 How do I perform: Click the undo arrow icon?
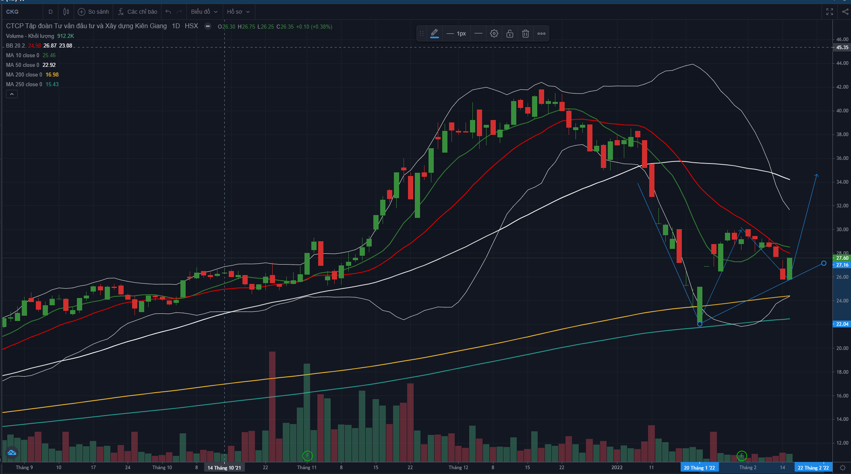[x=168, y=12]
